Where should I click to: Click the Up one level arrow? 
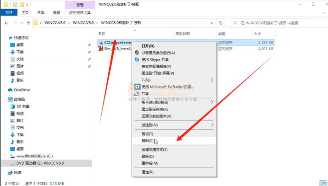pyautogui.click(x=28, y=23)
